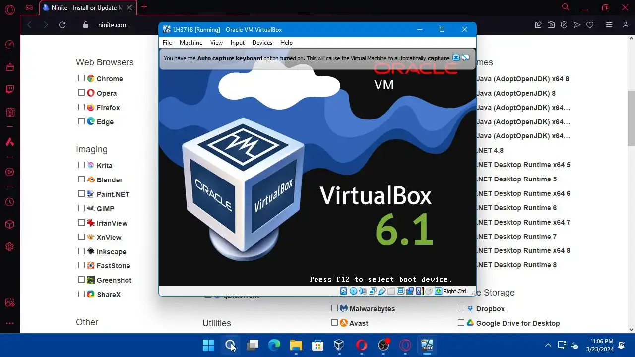The height and width of the screenshot is (357, 635).
Task: Open the Aria AI icon in Opera sidebar
Action: (10, 142)
